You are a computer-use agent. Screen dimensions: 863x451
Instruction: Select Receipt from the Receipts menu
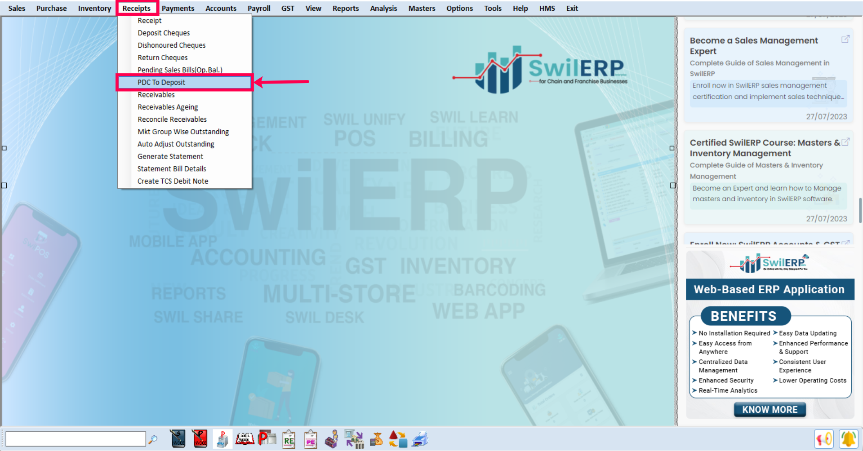pyautogui.click(x=185, y=21)
